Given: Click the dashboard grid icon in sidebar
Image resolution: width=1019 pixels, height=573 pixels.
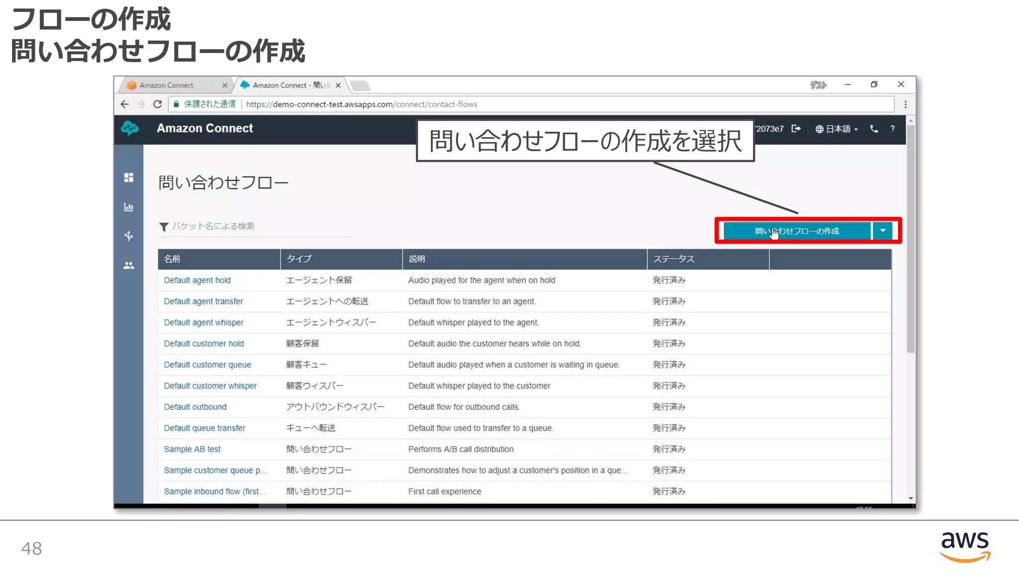Looking at the screenshot, I should pyautogui.click(x=128, y=178).
